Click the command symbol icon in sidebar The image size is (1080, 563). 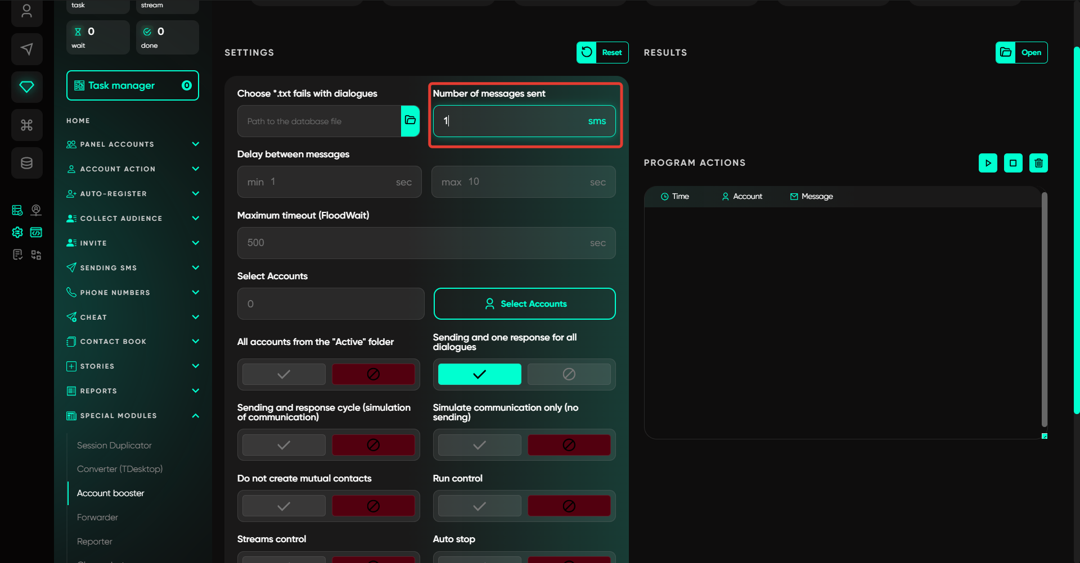pyautogui.click(x=26, y=125)
